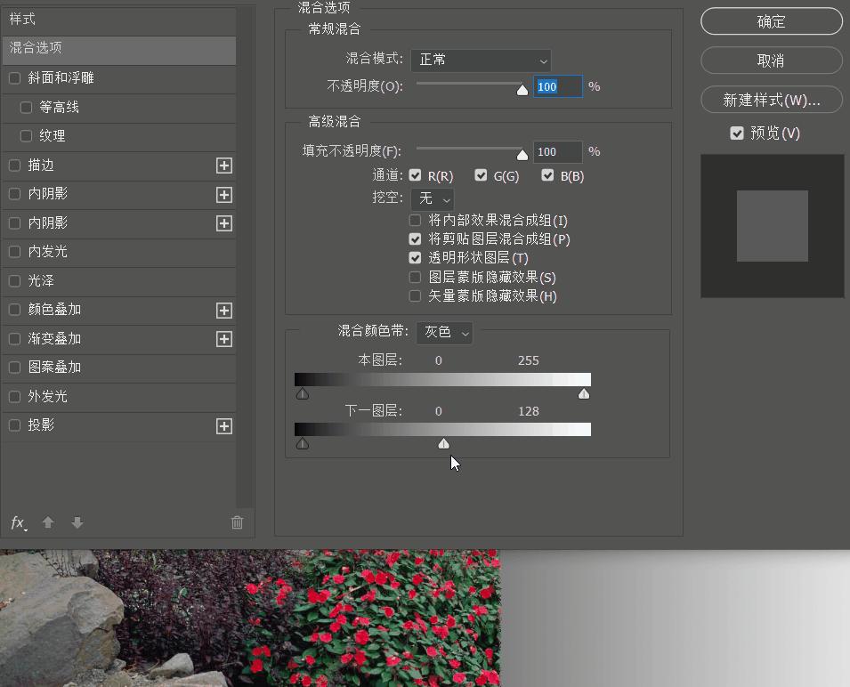Select 混合选项 in the styles list

pyautogui.click(x=118, y=49)
